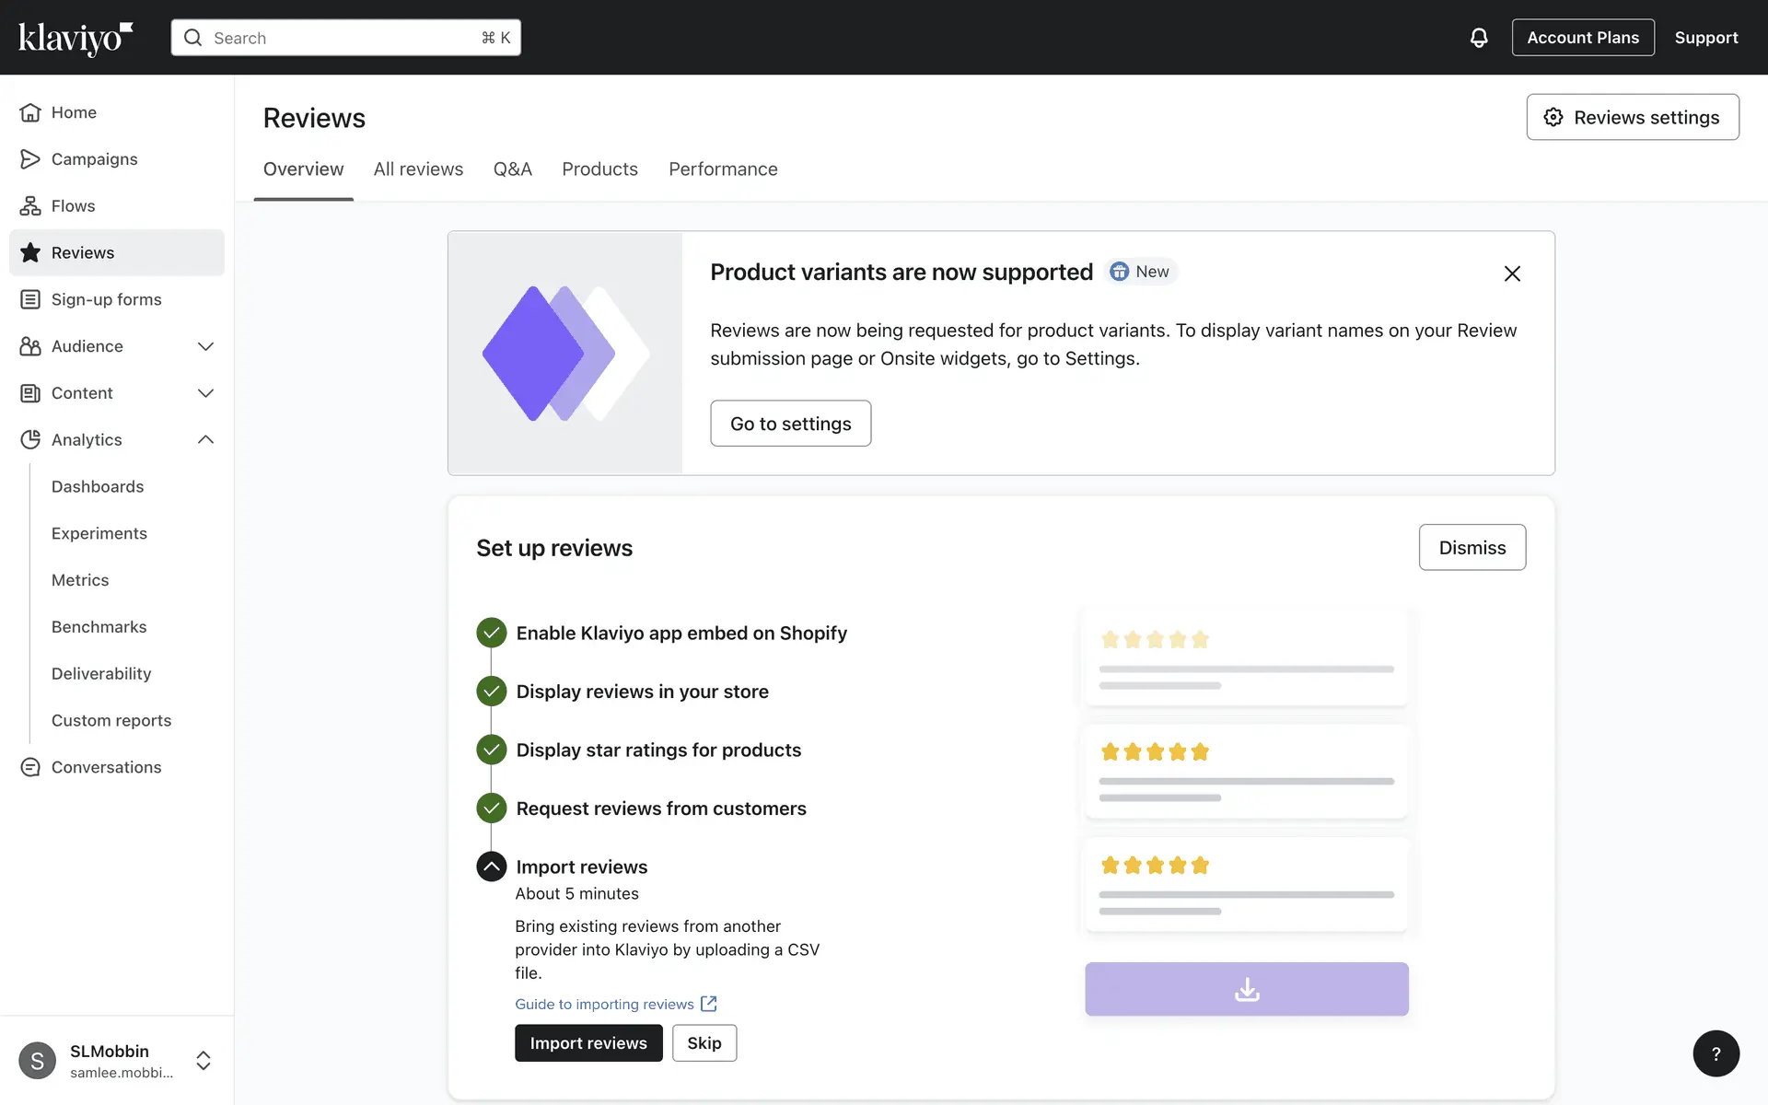The width and height of the screenshot is (1768, 1105).
Task: Click the Klaviyo logo
Action: (76, 38)
